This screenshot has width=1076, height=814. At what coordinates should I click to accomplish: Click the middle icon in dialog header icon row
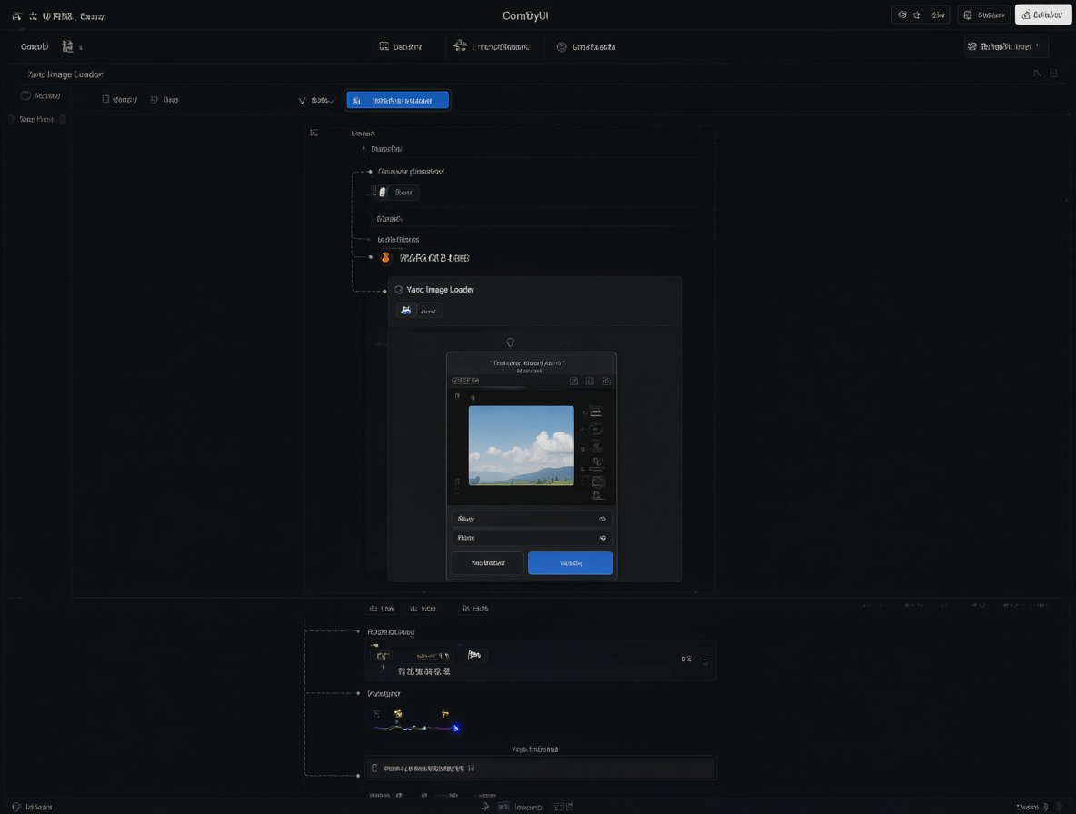coord(590,382)
